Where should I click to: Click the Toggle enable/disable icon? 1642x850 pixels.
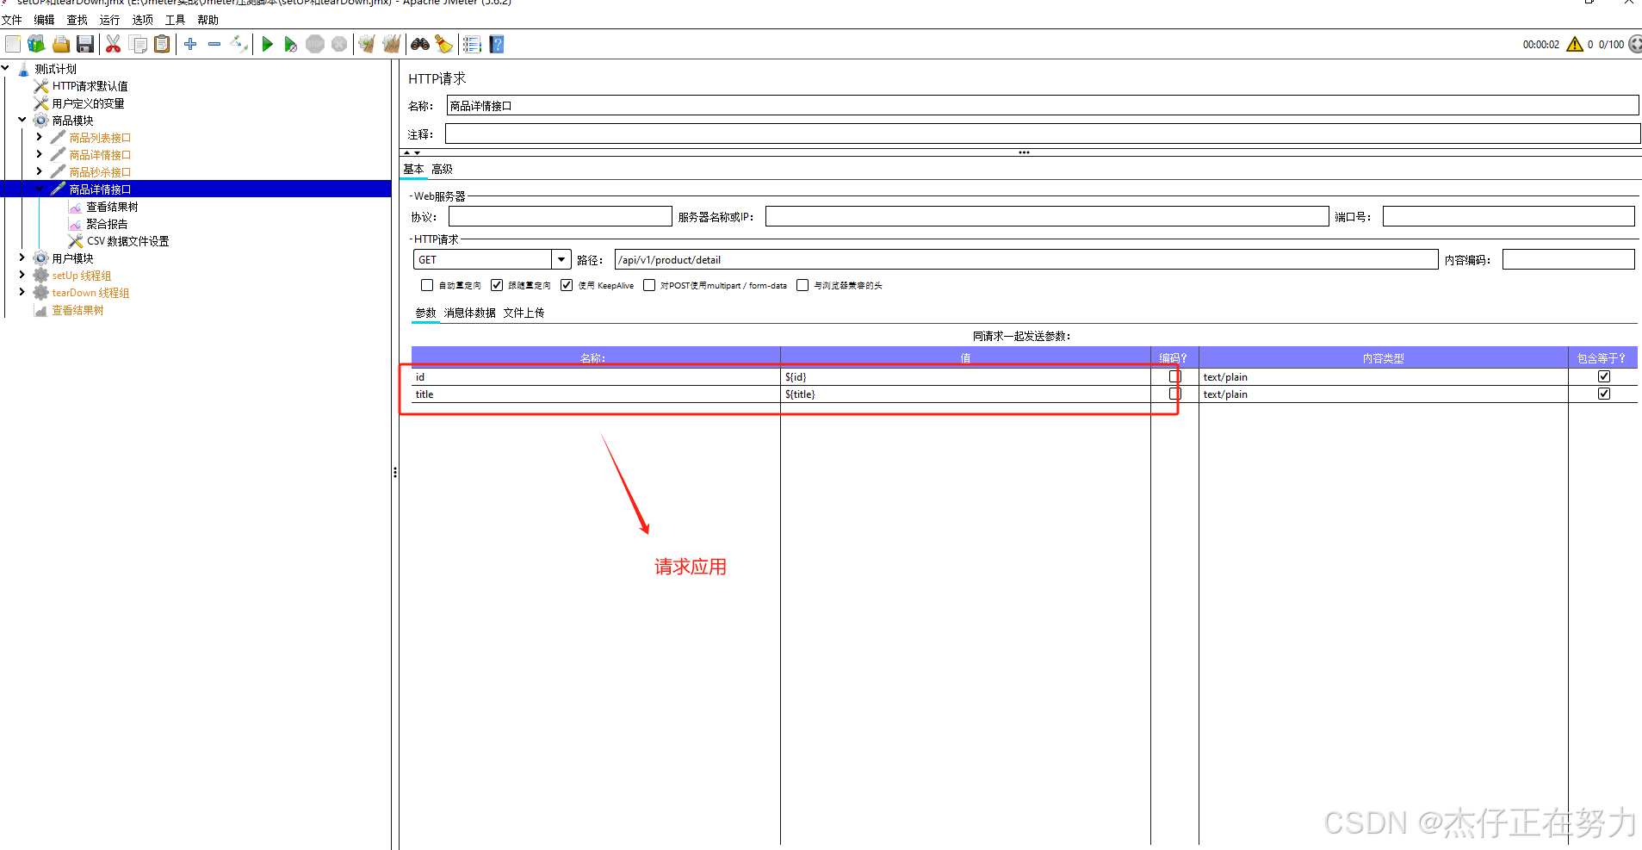tap(239, 44)
